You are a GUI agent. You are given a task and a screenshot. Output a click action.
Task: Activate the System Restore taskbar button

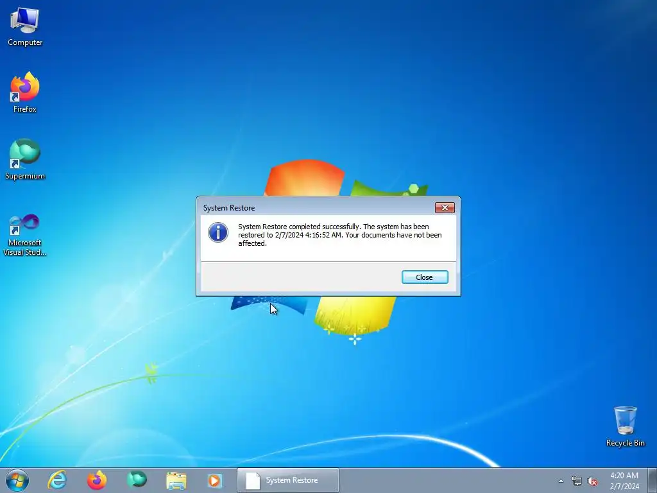point(288,480)
